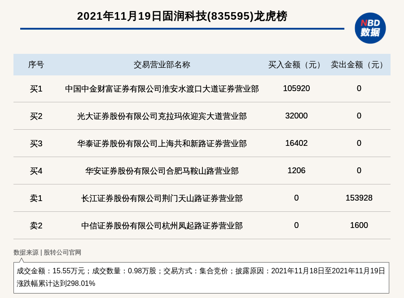Click sell amount 0 in 买4 row
Screen dimensions: 404x298
[359, 171]
